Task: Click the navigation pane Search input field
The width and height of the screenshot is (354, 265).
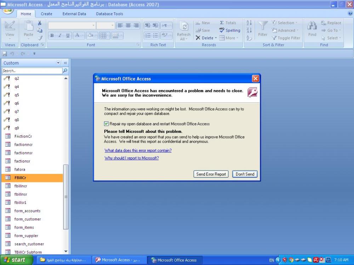Action: (x=32, y=71)
